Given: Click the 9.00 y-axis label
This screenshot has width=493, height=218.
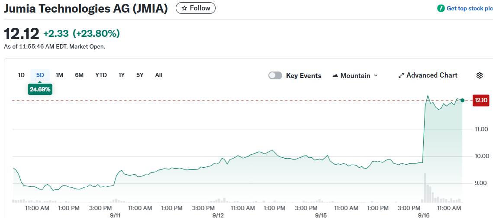Looking at the screenshot, I should 481,183.
